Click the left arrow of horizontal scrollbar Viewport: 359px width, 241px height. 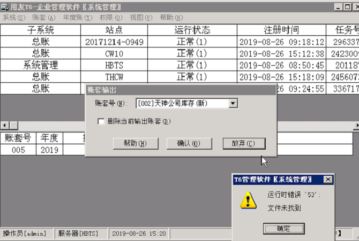(x=4, y=125)
